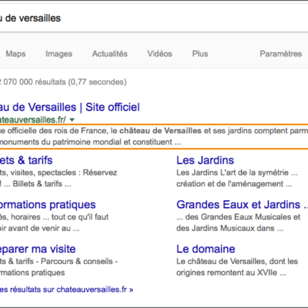
Task: Open the Actualités tab
Action: pyautogui.click(x=110, y=54)
